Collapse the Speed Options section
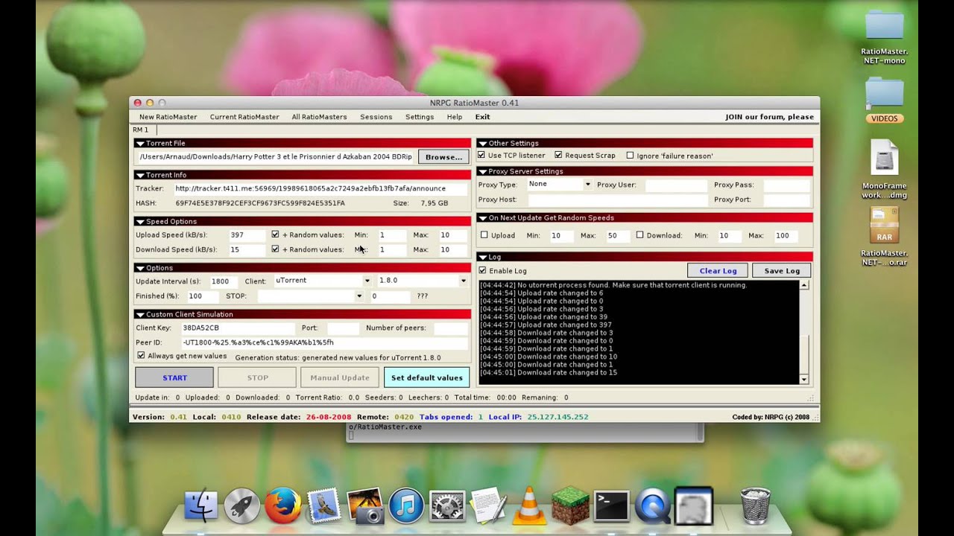Screen dimensions: 954x536 click(x=140, y=221)
